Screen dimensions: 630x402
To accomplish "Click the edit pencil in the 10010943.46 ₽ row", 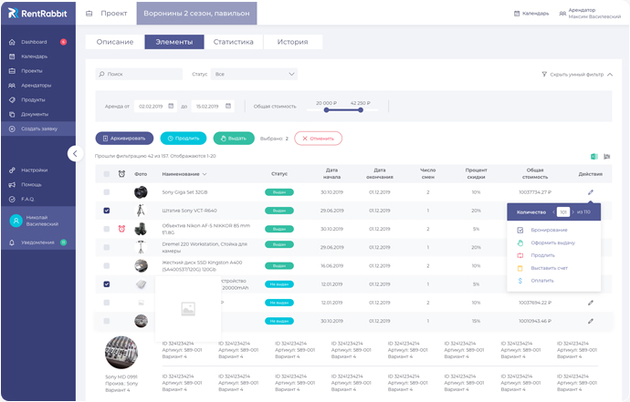I will (590, 322).
